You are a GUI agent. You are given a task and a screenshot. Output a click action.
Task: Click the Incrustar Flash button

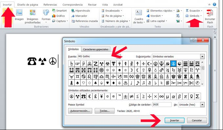(210, 16)
